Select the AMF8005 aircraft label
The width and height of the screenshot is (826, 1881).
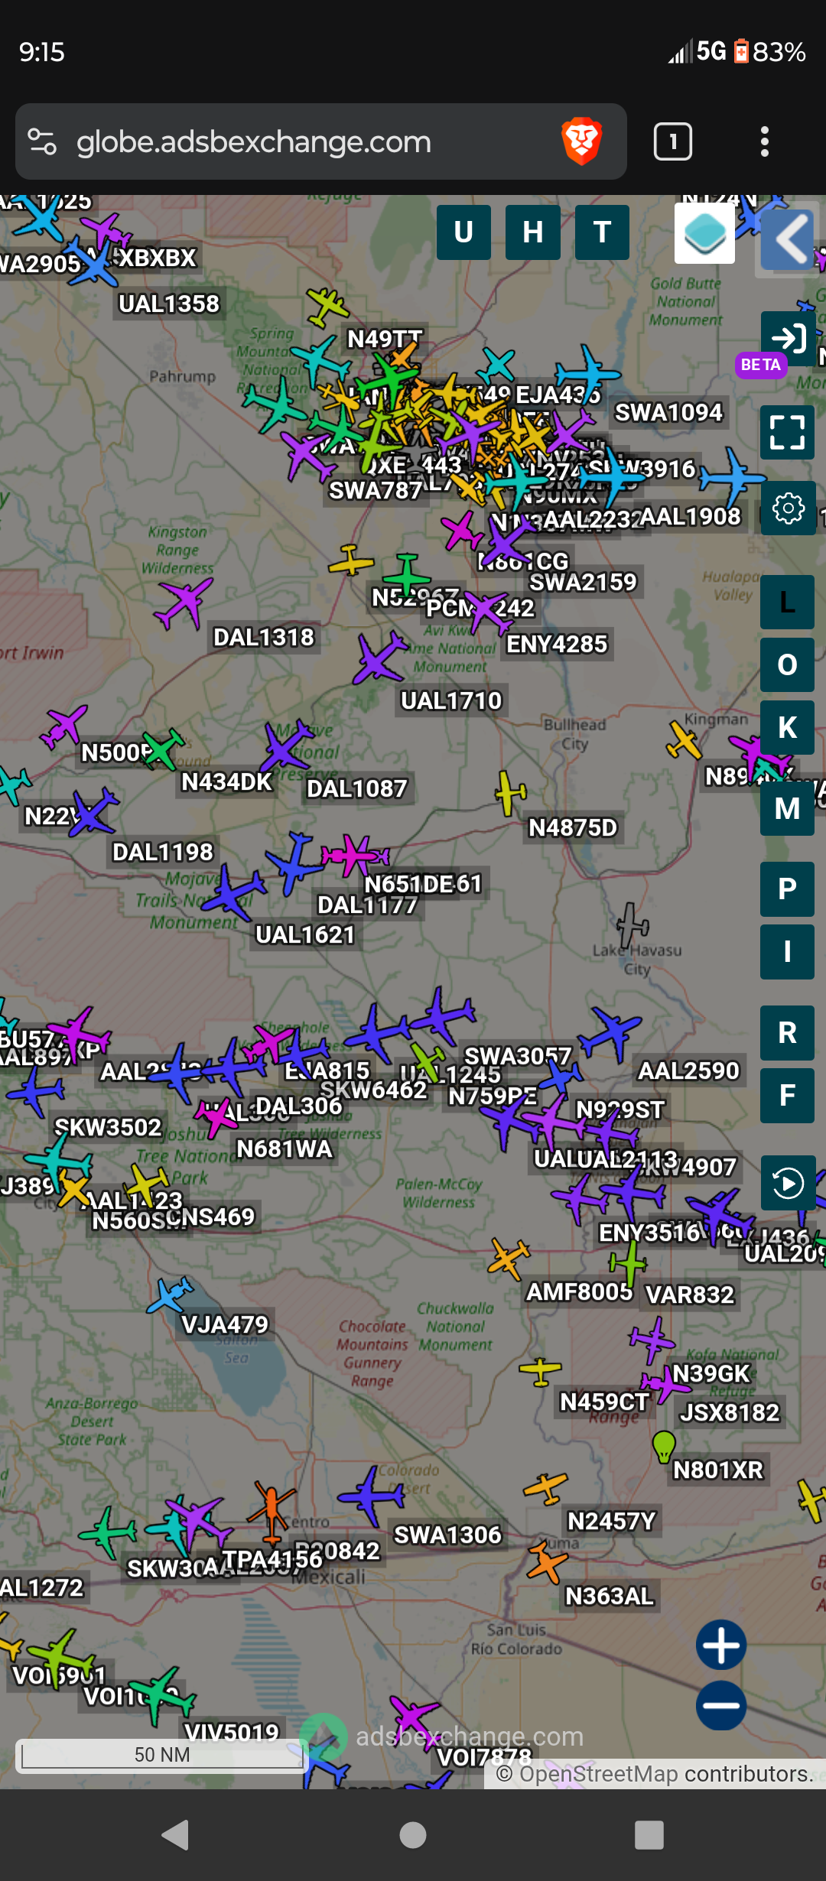(579, 1292)
